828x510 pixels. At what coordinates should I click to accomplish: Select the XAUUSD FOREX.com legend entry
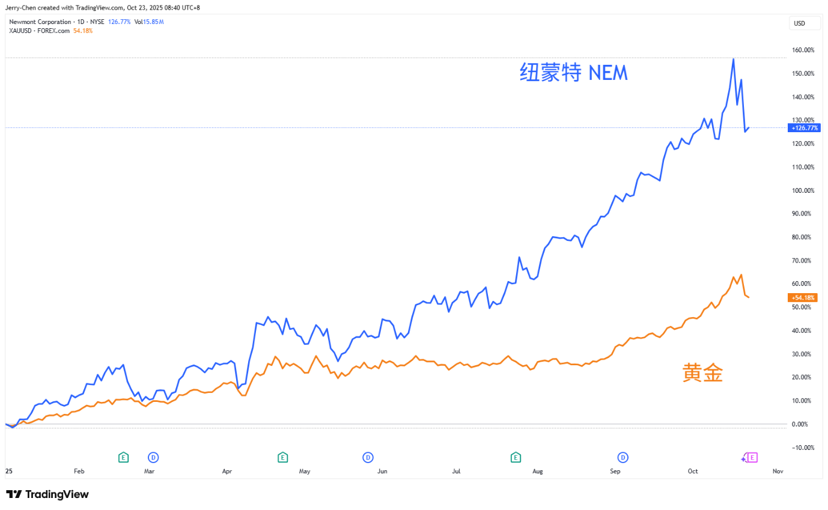pyautogui.click(x=39, y=31)
